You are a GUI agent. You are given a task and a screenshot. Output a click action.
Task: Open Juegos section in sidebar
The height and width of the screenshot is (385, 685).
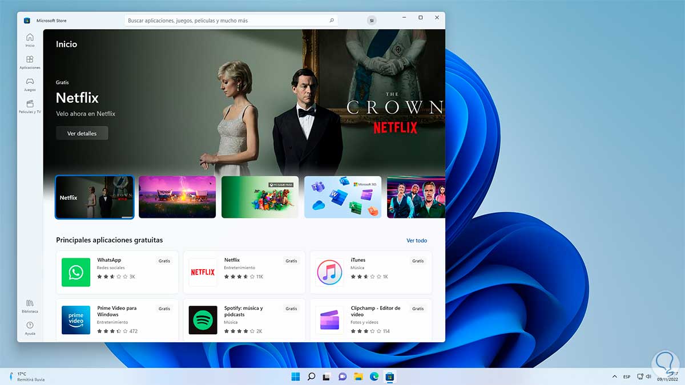30,84
